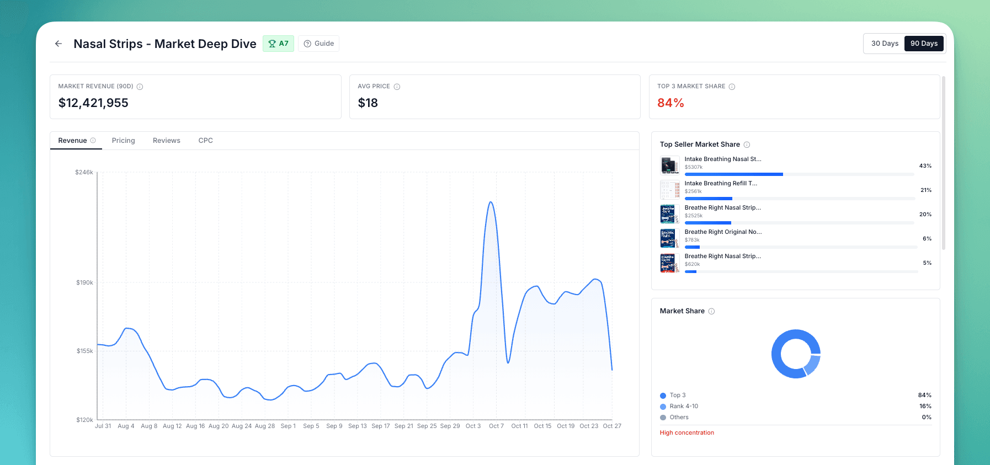Click the Intake Breathing Nasal St... title
This screenshot has width=990, height=465.
(x=723, y=159)
